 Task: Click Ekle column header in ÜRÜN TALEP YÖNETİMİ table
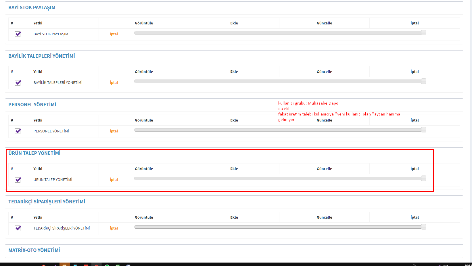(234, 169)
